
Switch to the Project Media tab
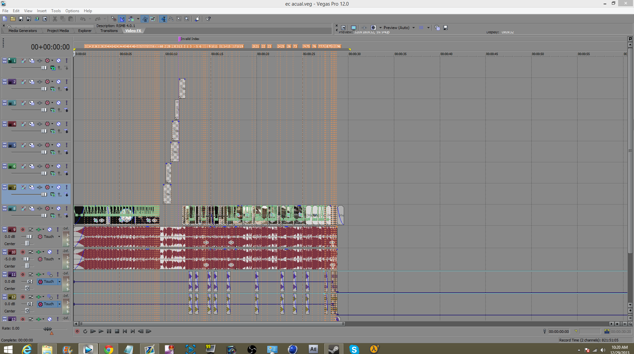coord(58,31)
